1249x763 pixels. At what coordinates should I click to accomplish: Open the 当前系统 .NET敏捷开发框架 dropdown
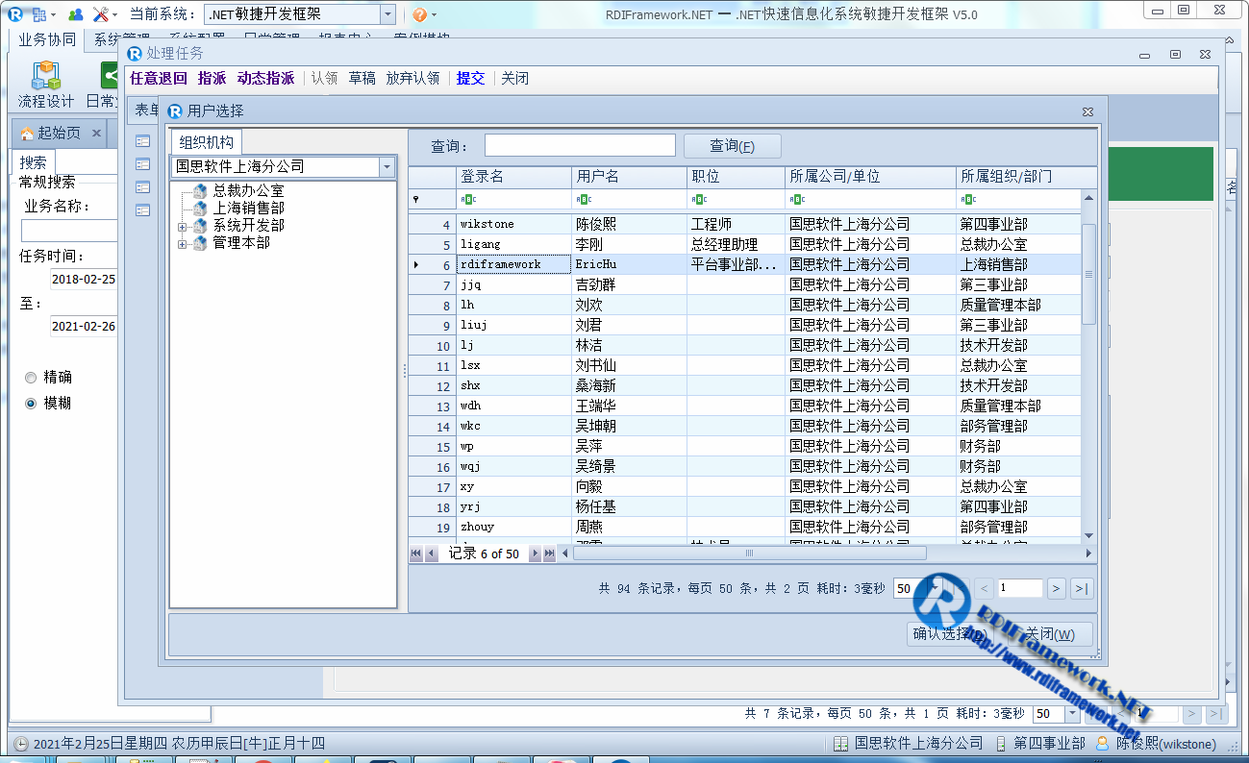click(x=387, y=14)
